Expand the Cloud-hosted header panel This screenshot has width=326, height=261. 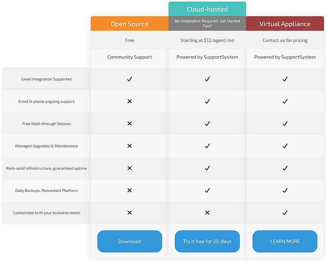pyautogui.click(x=207, y=9)
